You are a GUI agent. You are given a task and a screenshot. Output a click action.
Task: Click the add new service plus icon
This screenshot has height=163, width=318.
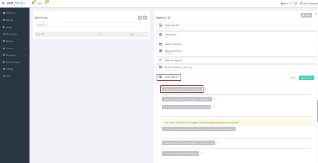[x=140, y=18]
